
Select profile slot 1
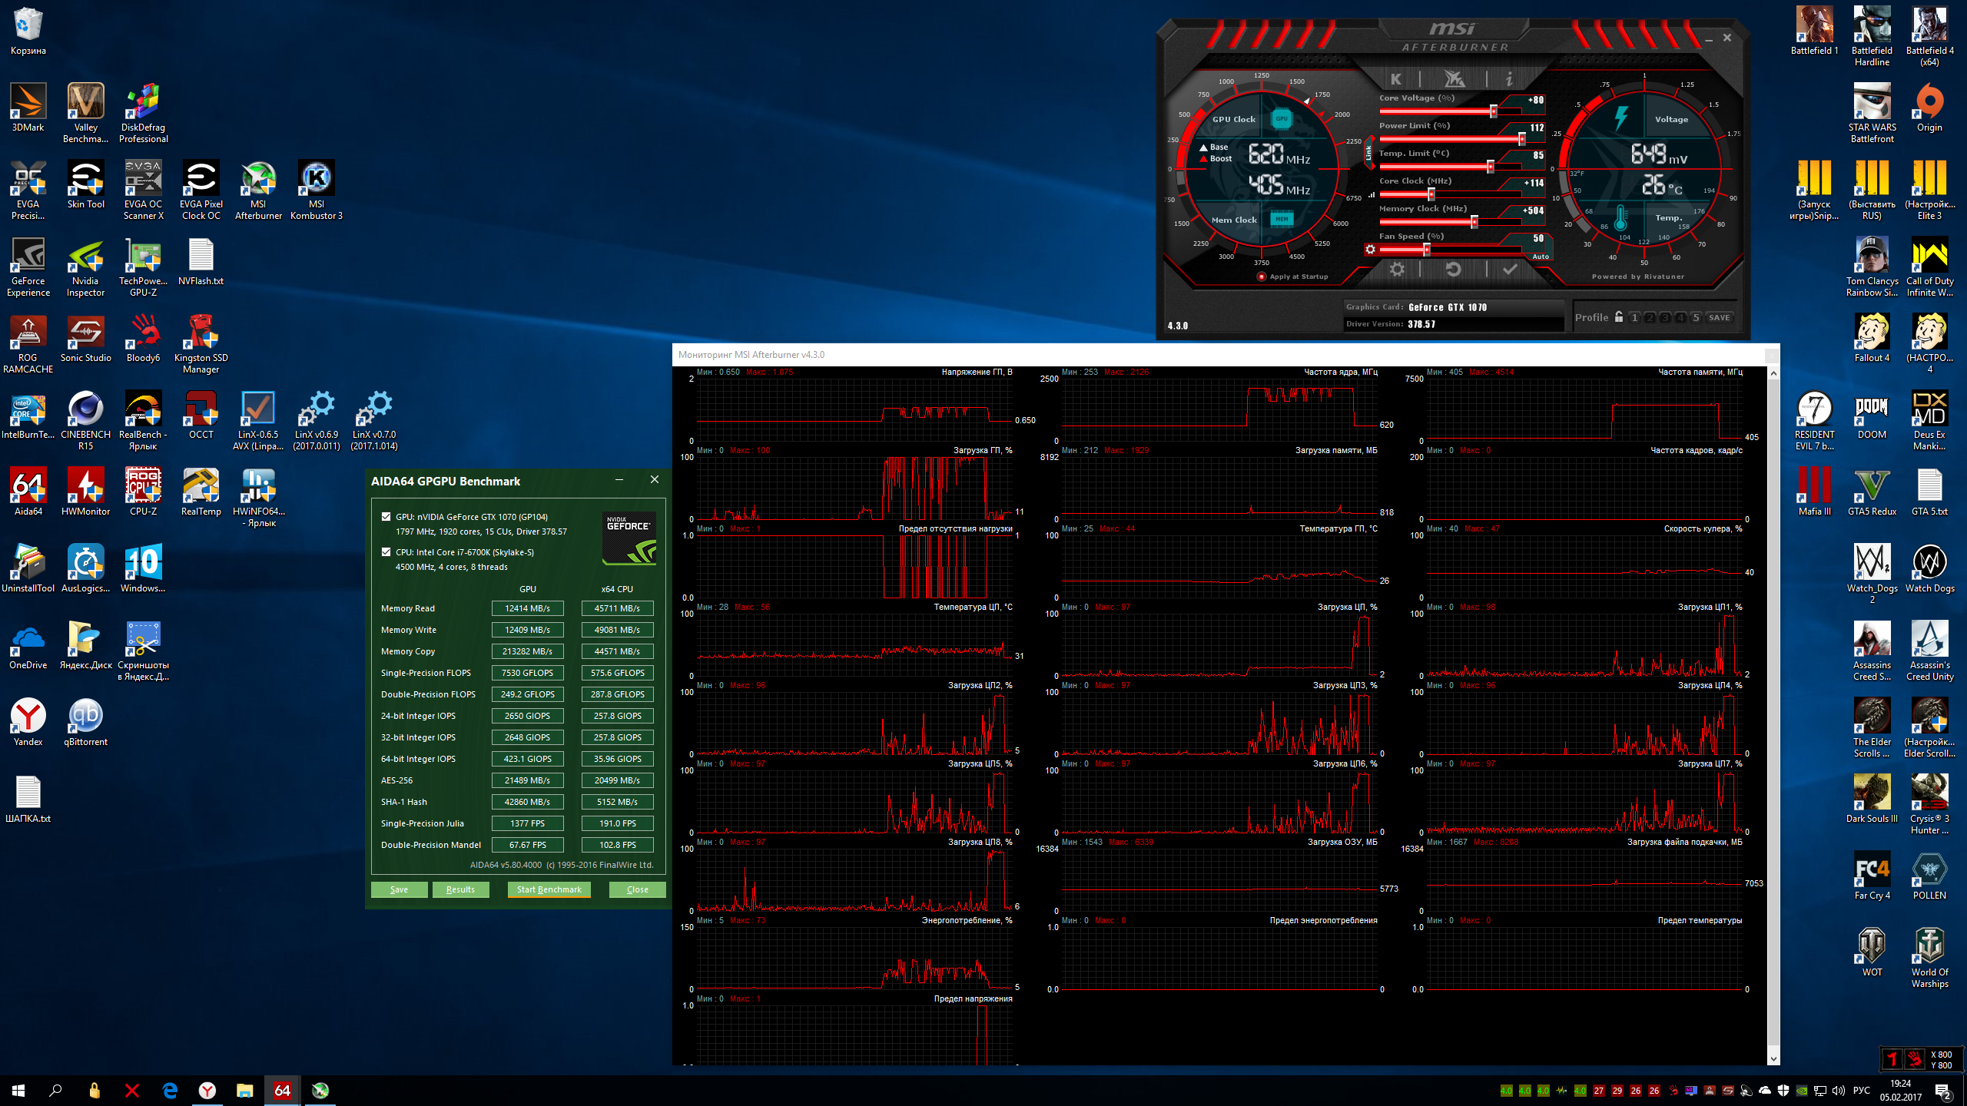(x=1634, y=317)
